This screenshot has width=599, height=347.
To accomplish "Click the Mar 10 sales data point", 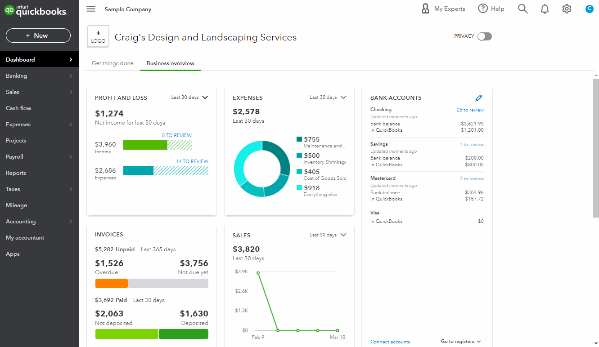I will pyautogui.click(x=338, y=330).
